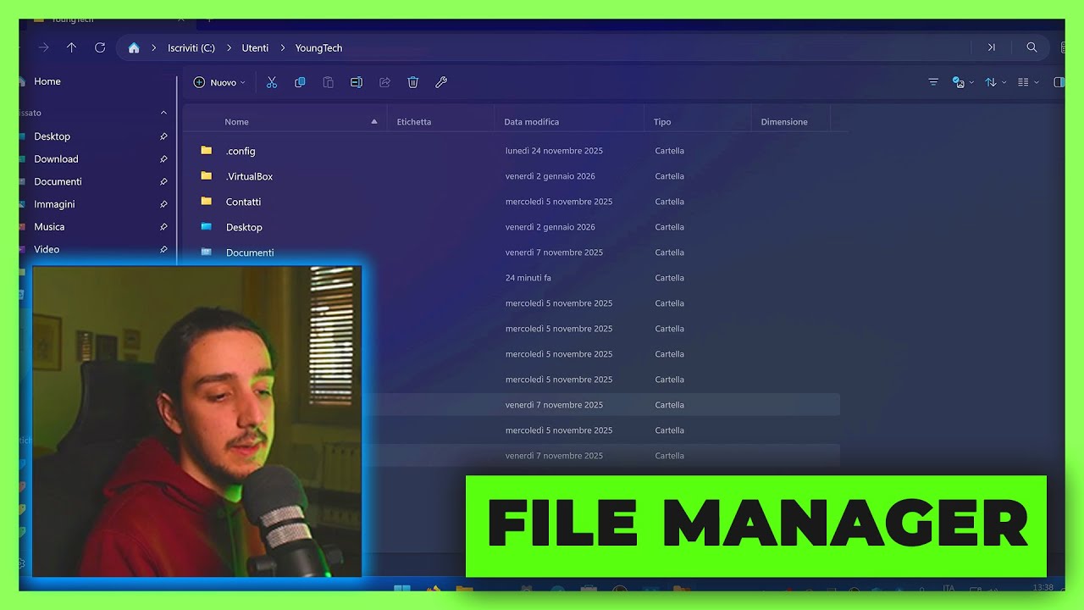1084x610 pixels.
Task: Sort by the Etichetta column header
Action: [414, 122]
